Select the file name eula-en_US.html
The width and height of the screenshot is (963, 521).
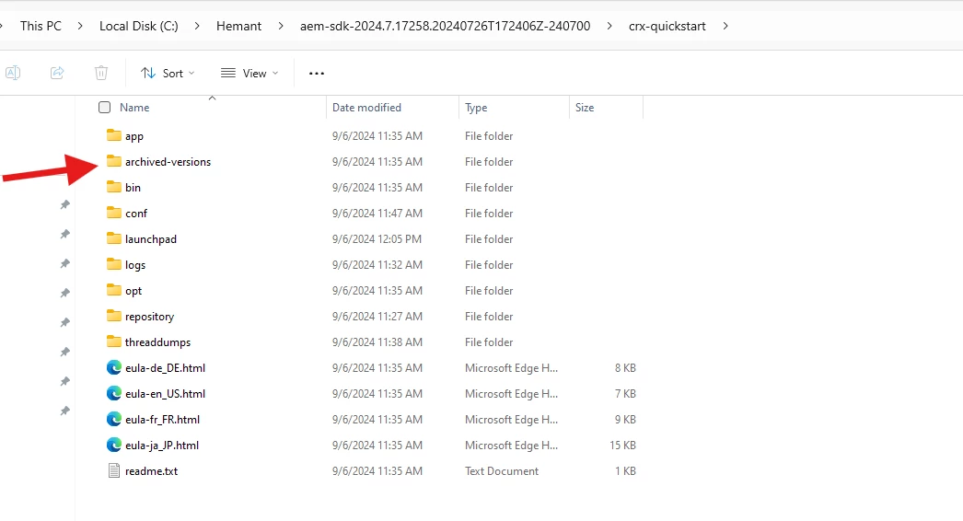pyautogui.click(x=165, y=394)
